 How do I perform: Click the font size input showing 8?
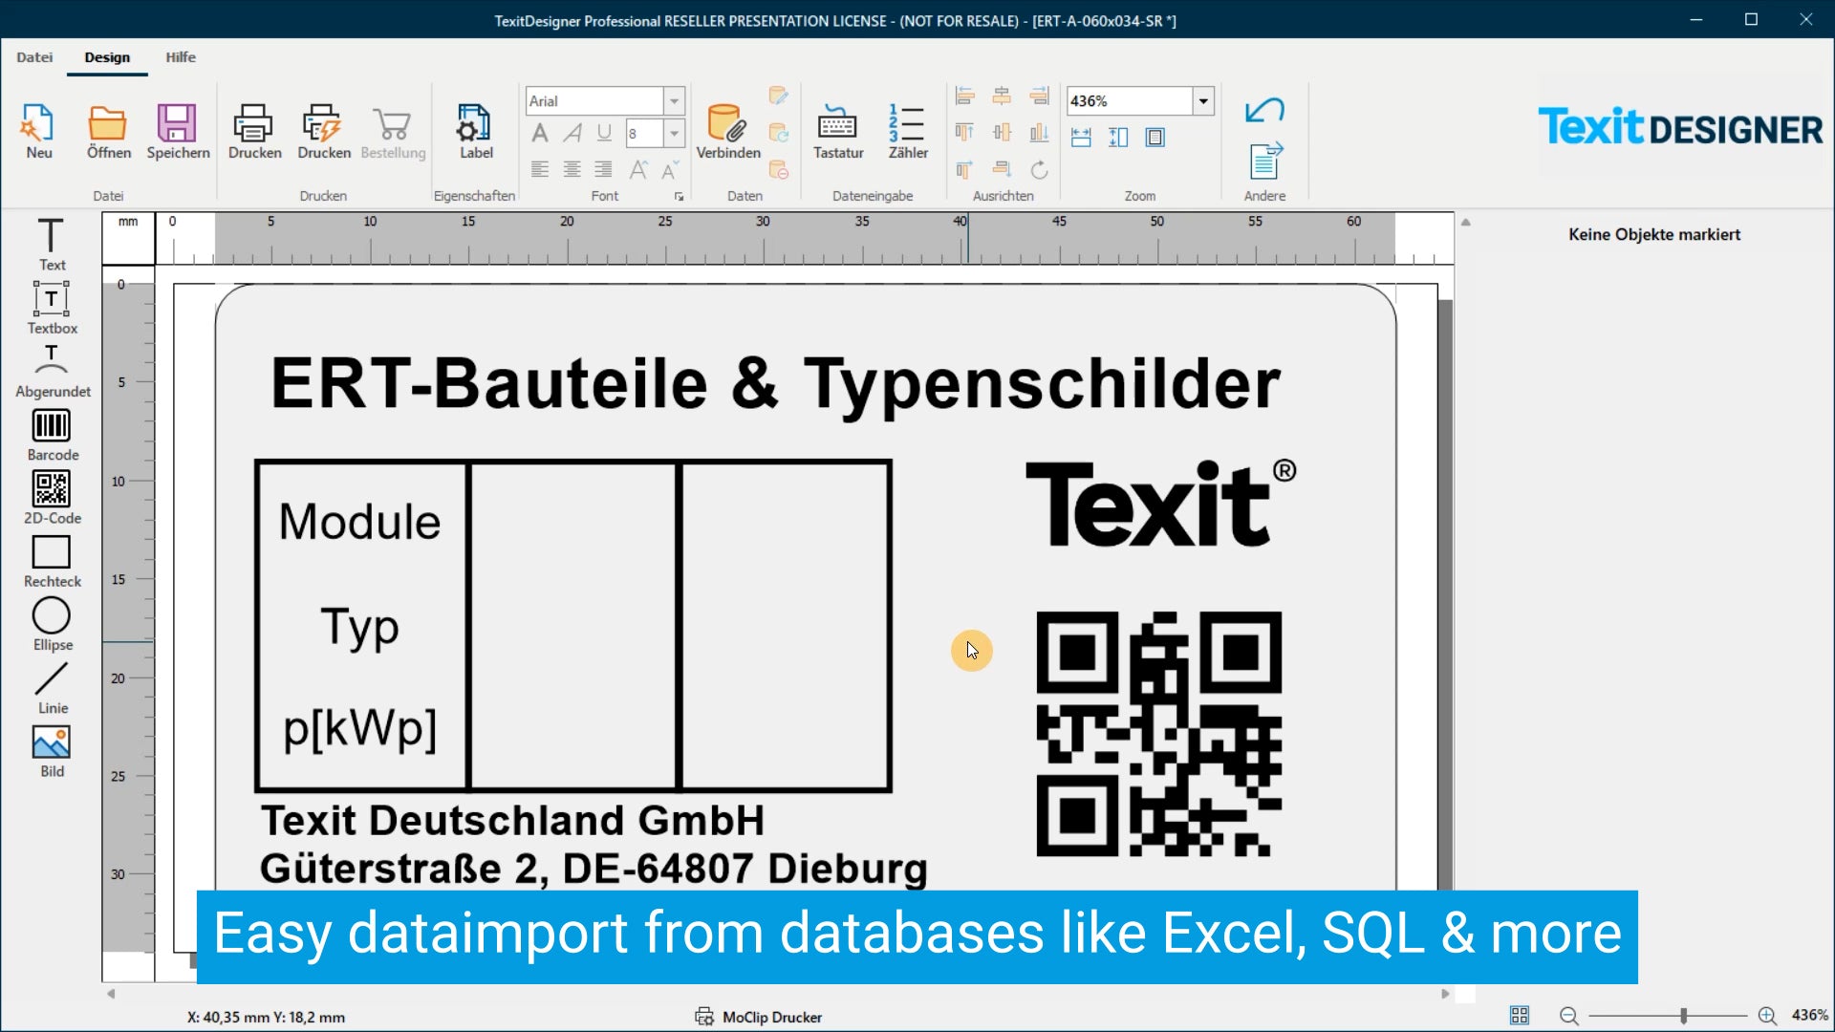645,133
